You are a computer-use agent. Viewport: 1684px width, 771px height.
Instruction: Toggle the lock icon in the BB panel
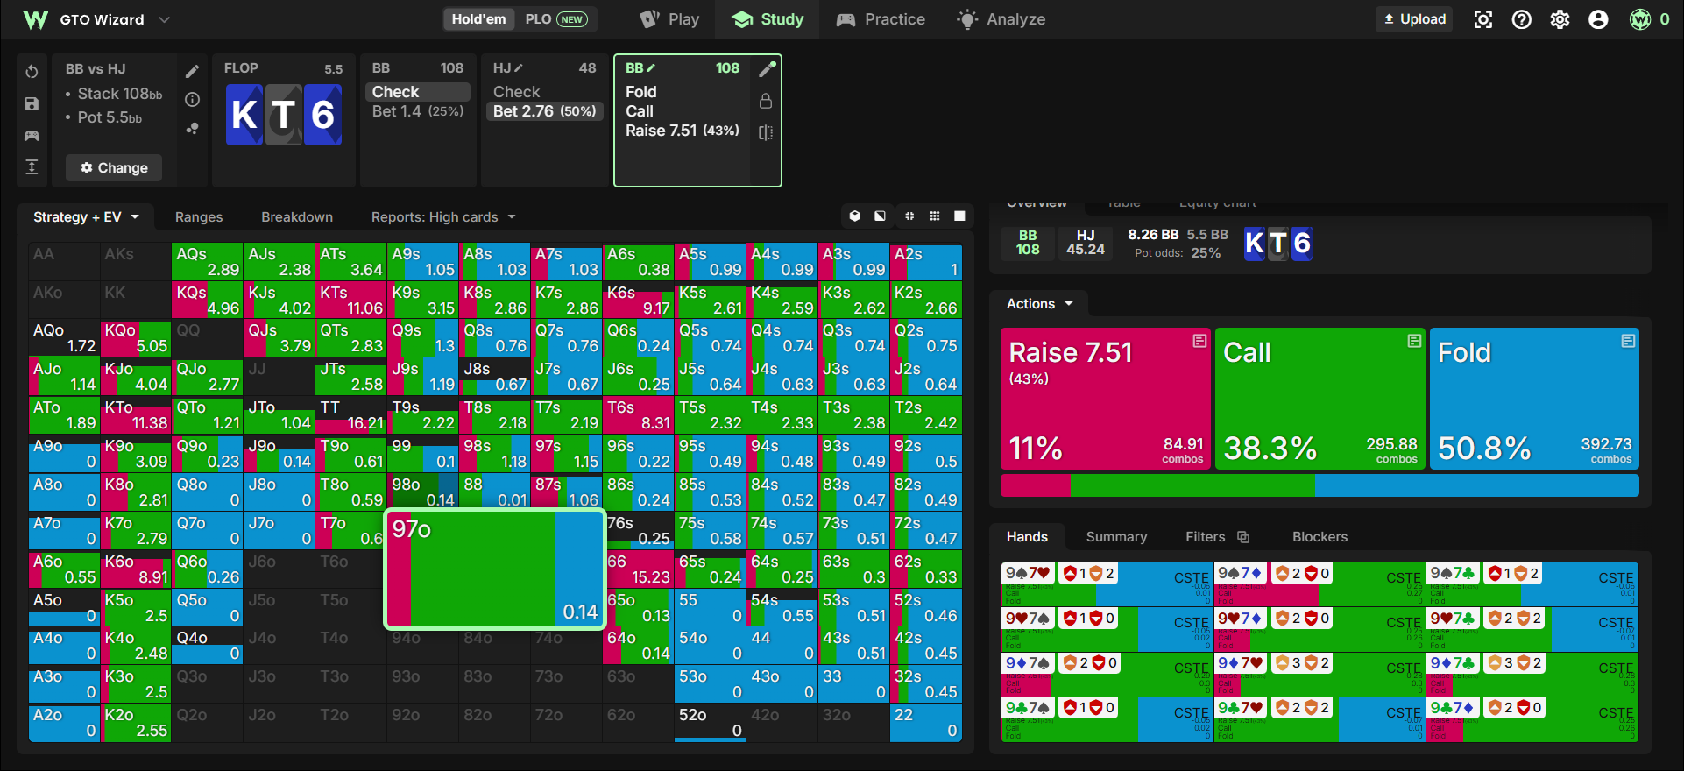coord(766,101)
